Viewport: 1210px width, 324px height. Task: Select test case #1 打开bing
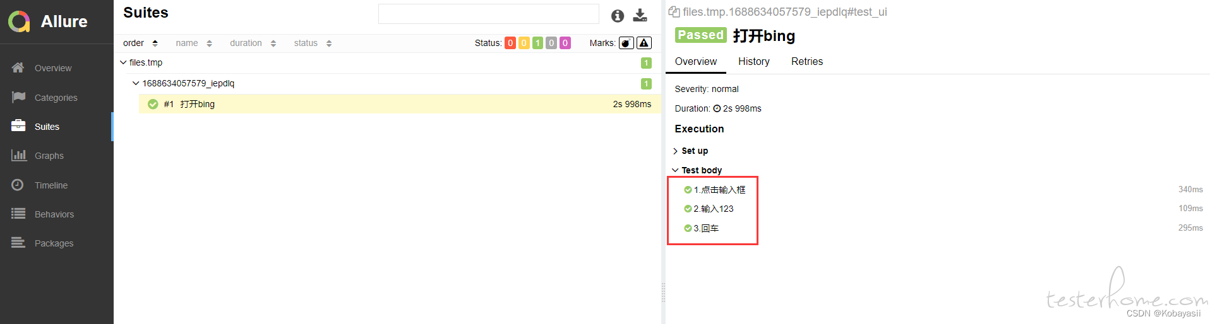[x=400, y=104]
